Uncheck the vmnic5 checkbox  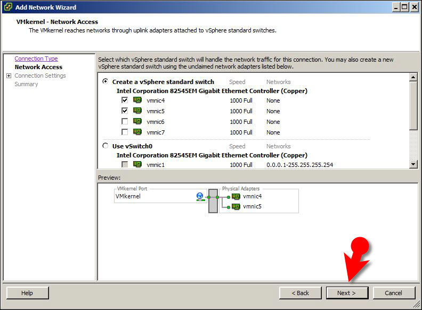(125, 111)
